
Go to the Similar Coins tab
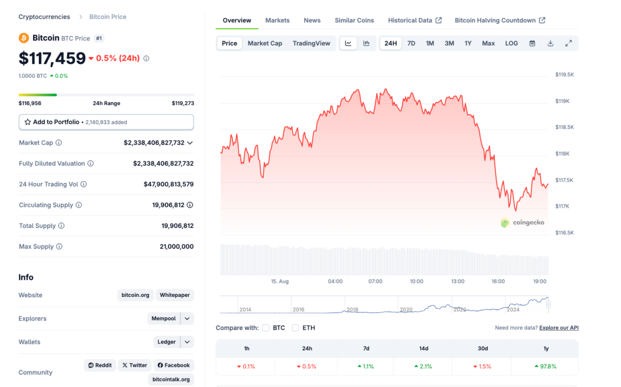pyautogui.click(x=354, y=21)
